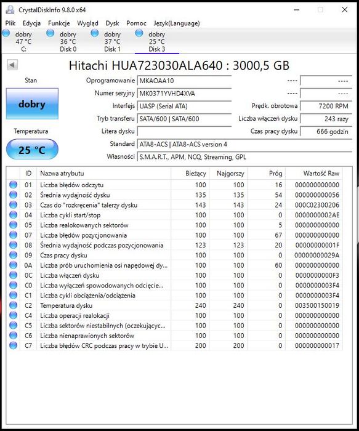Click status orb for attribute 09
The height and width of the screenshot is (431, 359).
pos(13,255)
